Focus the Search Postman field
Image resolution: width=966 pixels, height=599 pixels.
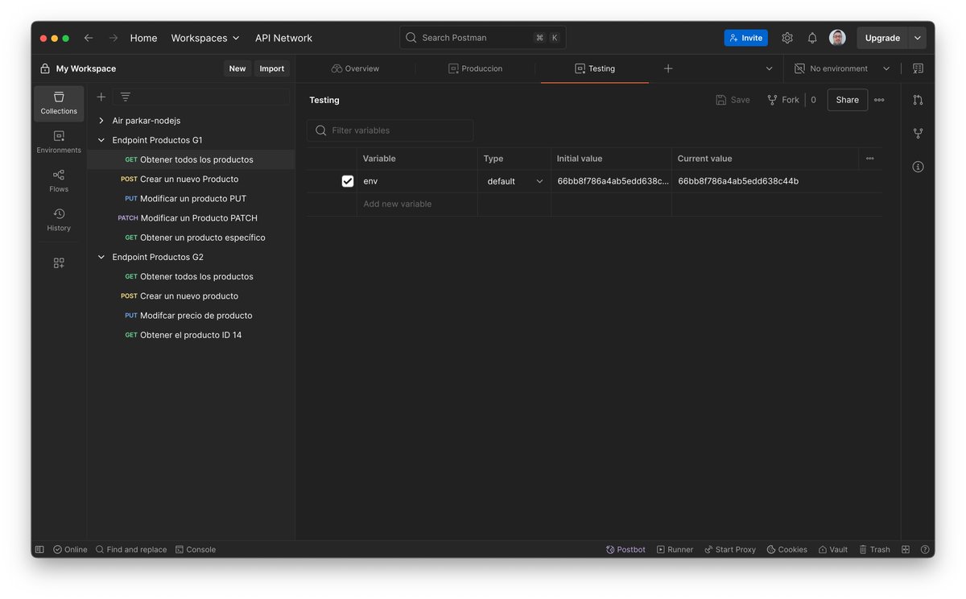coord(483,38)
